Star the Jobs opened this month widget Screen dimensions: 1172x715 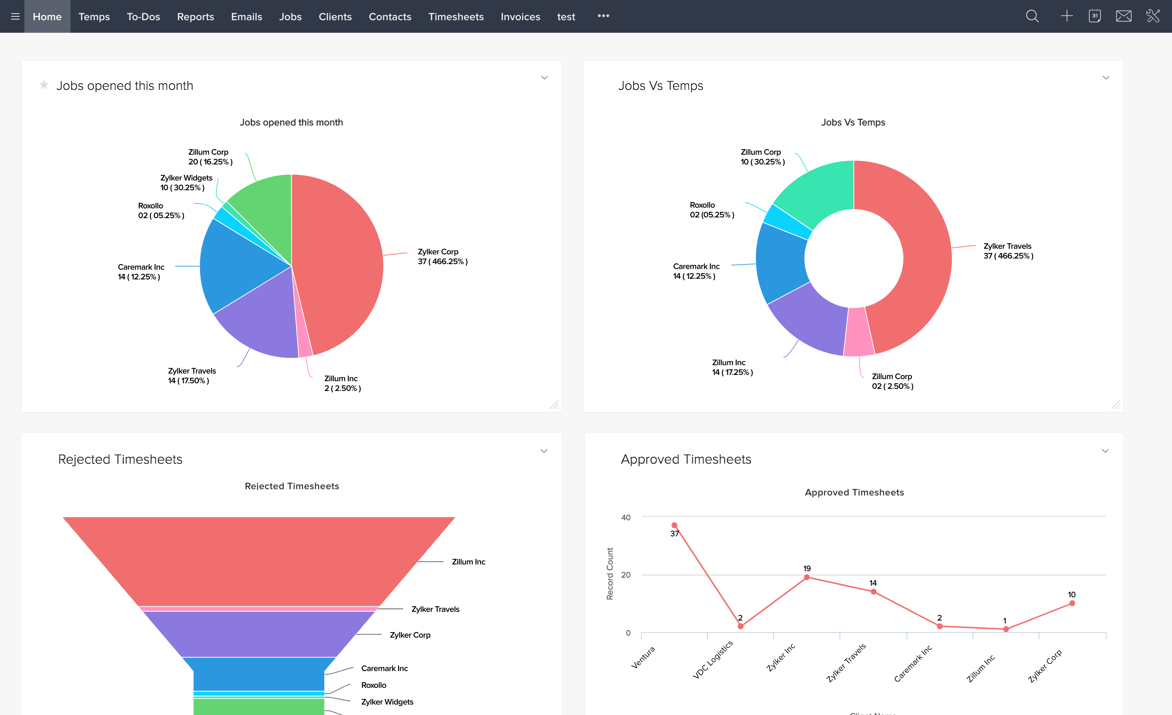[x=44, y=85]
